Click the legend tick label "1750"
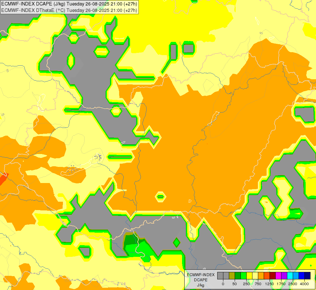The width and height of the screenshot is (316, 290). pyautogui.click(x=281, y=284)
